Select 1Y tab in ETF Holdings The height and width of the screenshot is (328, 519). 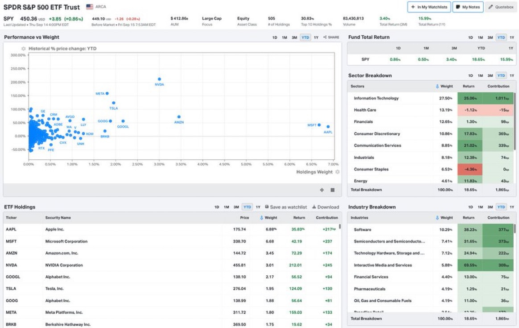258,207
